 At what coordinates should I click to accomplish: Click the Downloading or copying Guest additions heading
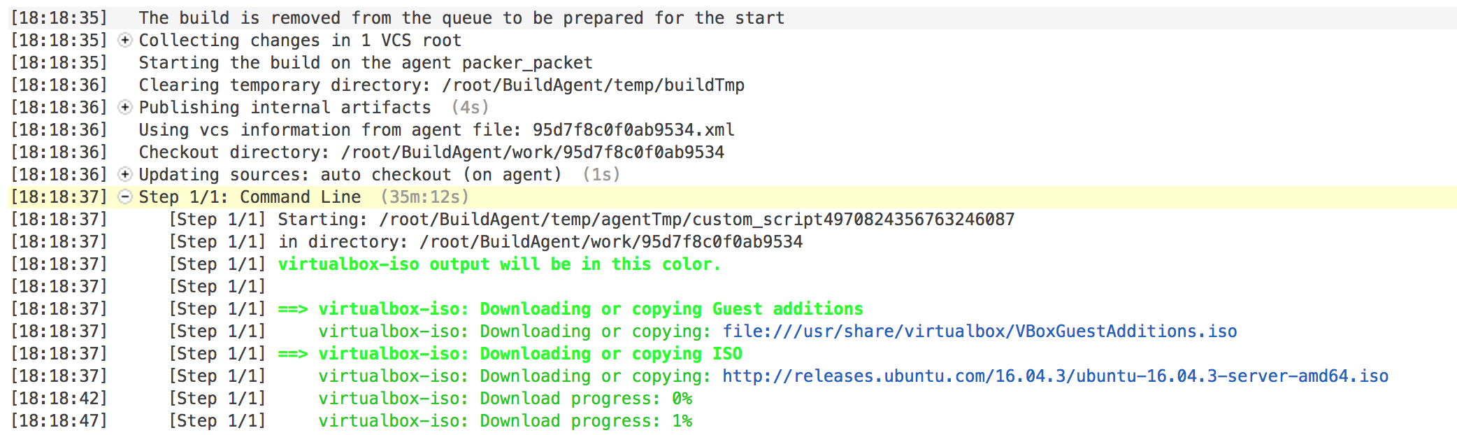[x=590, y=309]
